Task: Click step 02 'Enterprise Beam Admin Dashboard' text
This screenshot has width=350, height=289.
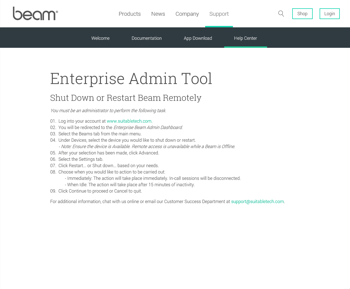Action: coord(148,127)
